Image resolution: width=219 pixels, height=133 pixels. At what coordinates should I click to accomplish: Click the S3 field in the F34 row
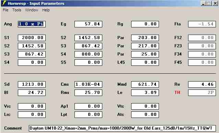(32, 54)
